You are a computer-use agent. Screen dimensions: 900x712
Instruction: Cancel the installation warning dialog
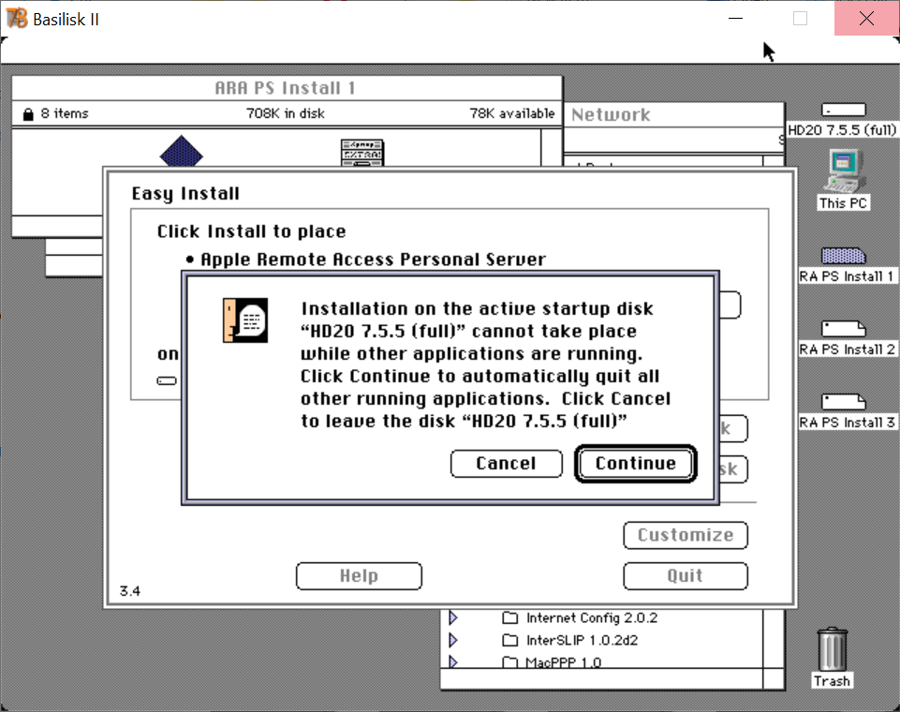tap(507, 464)
